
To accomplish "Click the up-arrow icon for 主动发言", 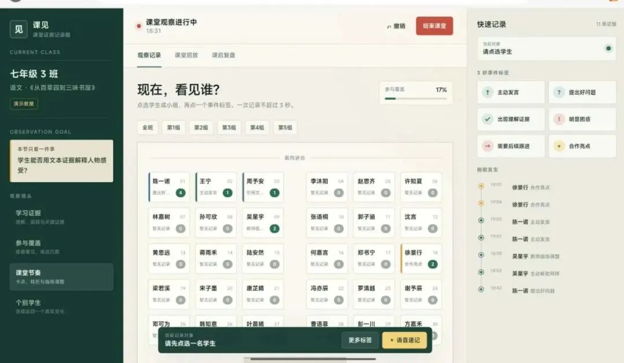I will click(x=488, y=92).
